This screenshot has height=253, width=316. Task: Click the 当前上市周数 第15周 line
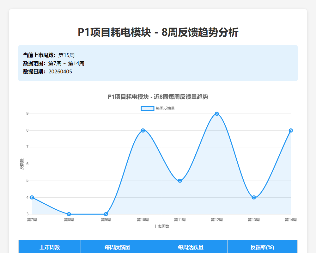point(49,55)
